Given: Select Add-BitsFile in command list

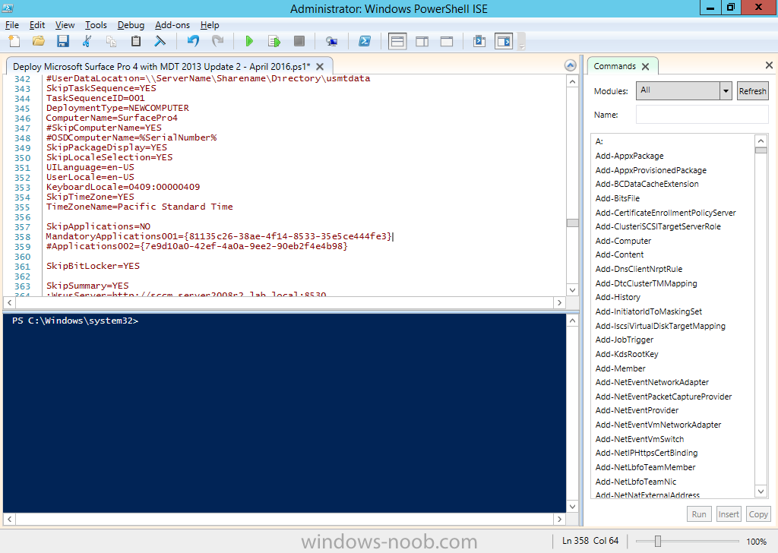Looking at the screenshot, I should tap(617, 198).
